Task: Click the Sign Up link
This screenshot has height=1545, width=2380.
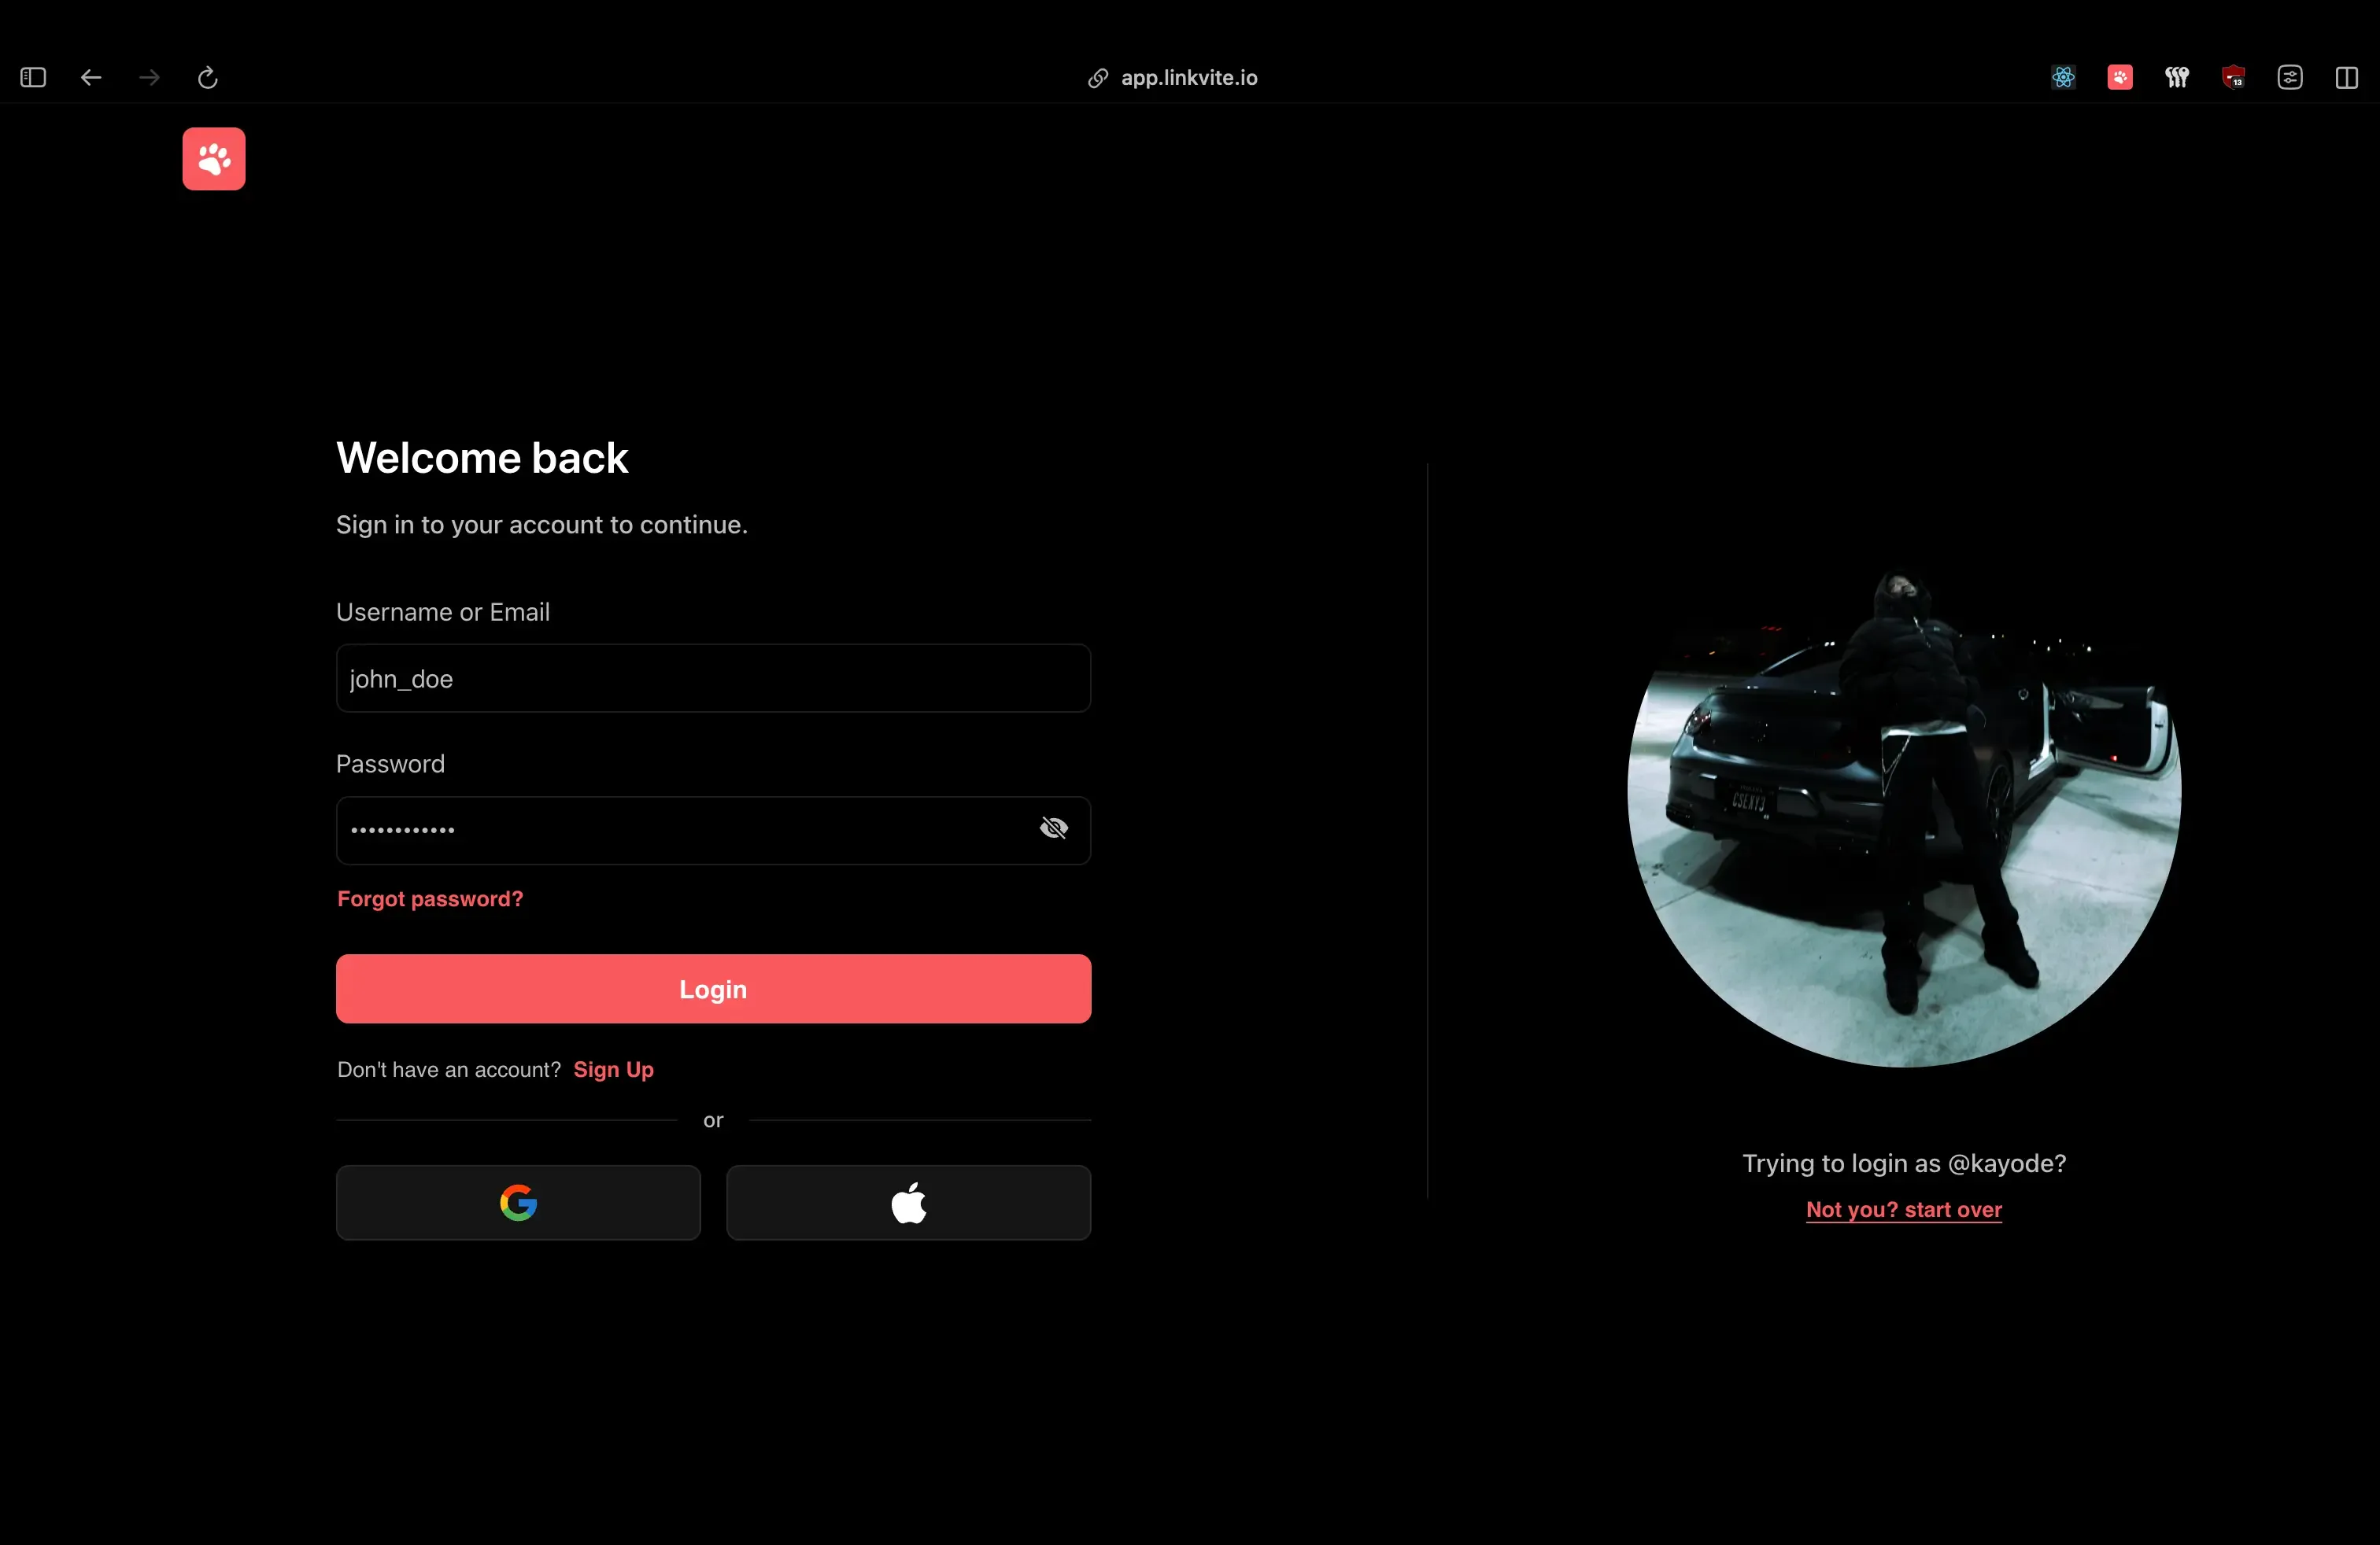Action: click(613, 1069)
